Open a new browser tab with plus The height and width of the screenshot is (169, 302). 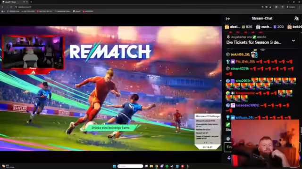(x=31, y=2)
